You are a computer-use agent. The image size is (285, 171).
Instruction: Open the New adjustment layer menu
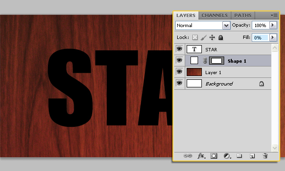(x=227, y=156)
